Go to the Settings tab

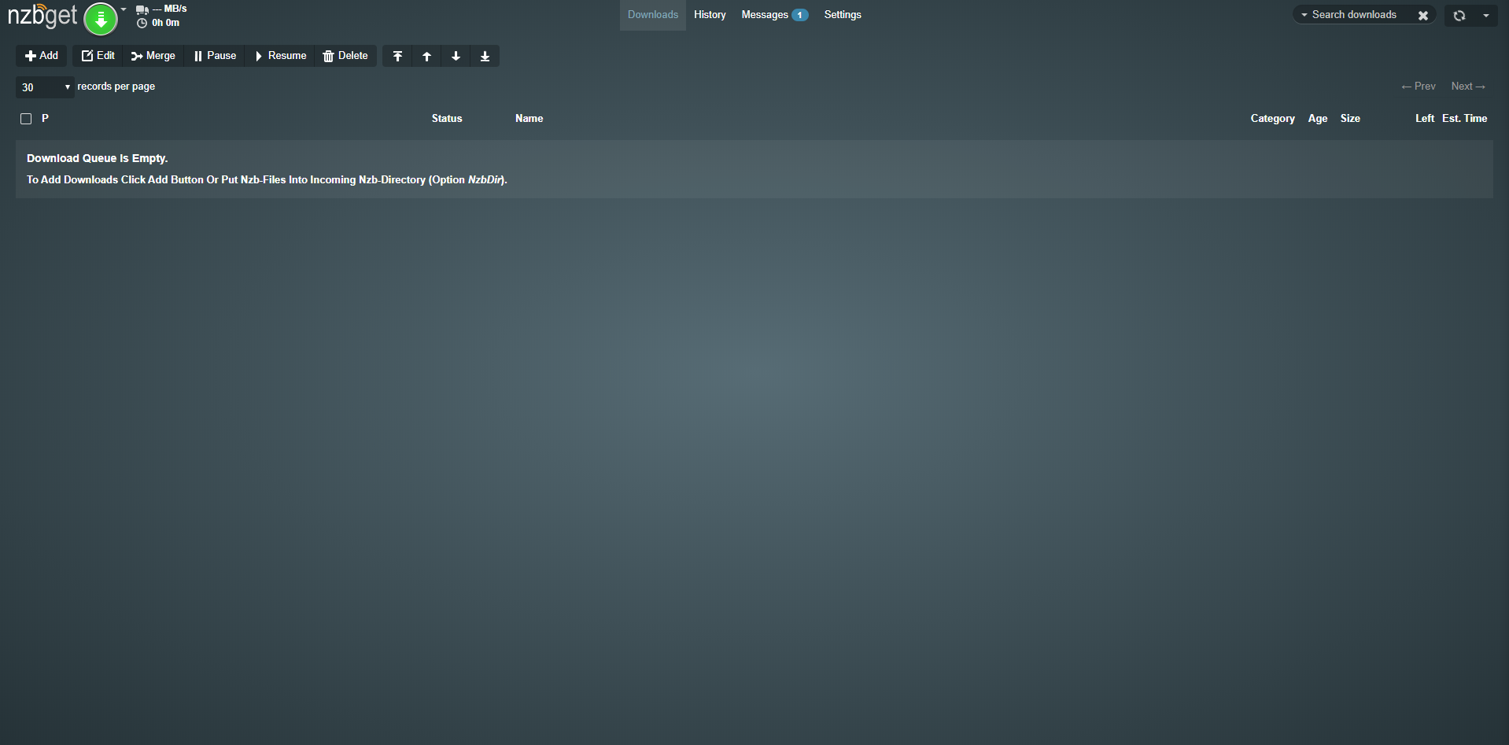click(x=843, y=15)
